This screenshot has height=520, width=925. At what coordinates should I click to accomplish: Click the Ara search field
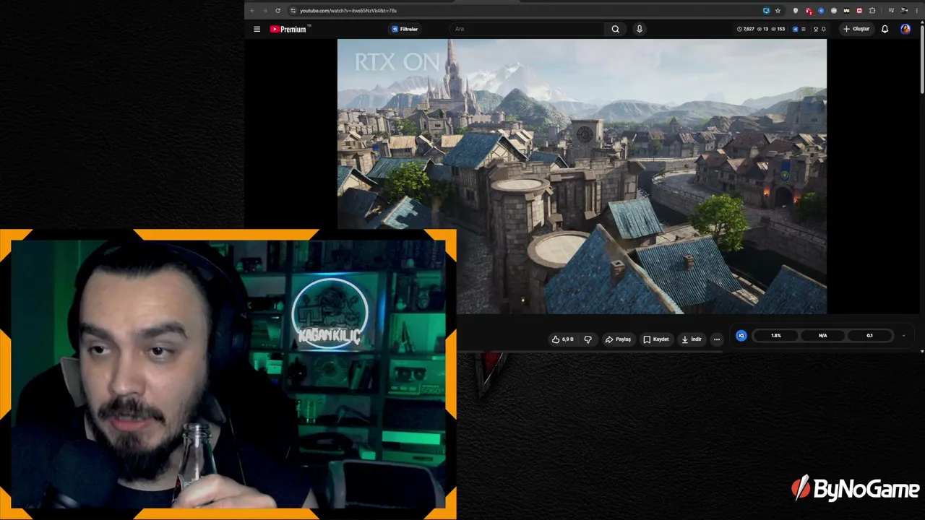pos(526,29)
